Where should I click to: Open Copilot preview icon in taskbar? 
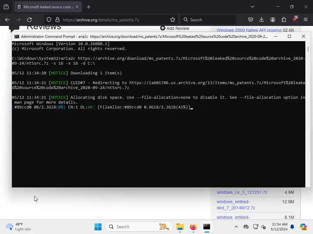pos(303,227)
